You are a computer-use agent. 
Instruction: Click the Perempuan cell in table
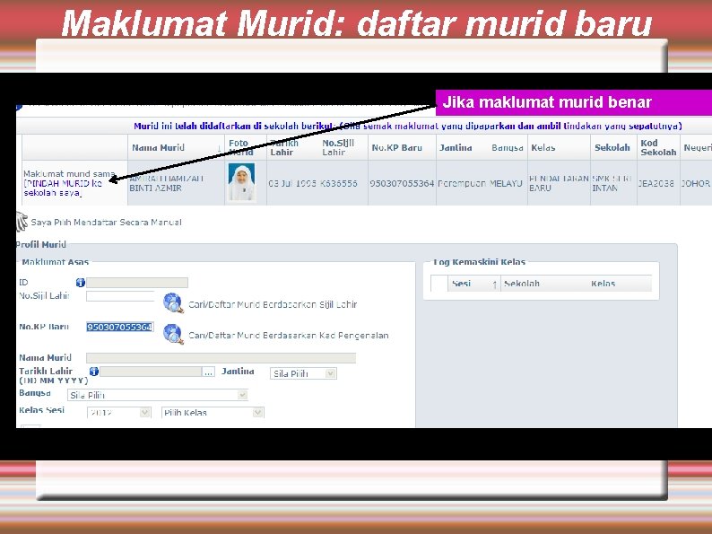[462, 184]
